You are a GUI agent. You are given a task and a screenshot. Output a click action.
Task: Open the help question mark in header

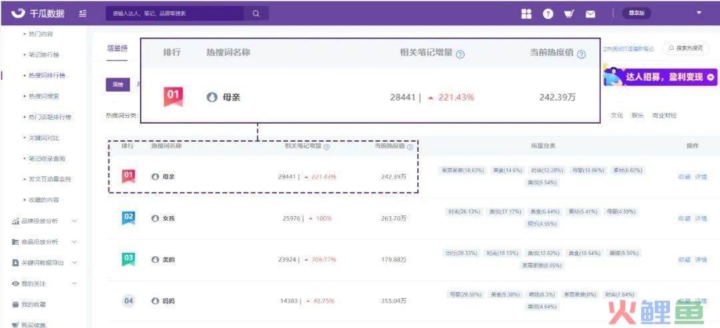547,14
